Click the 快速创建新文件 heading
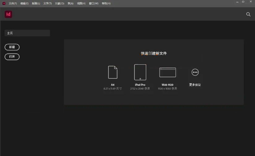This screenshot has width=255, height=156. (x=154, y=53)
